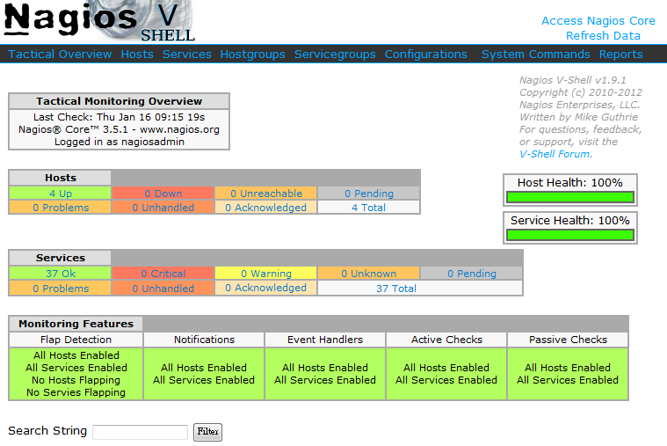
Task: Open the 0 Pending services link
Action: (x=472, y=274)
